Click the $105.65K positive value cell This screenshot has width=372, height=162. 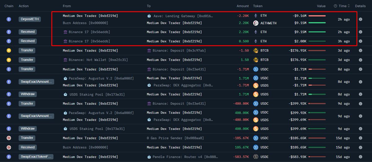[x=299, y=147]
